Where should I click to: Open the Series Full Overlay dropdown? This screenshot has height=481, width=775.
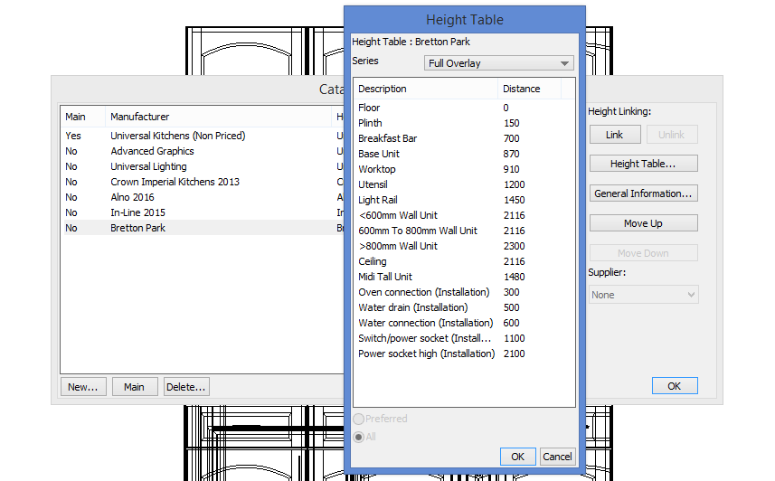click(498, 63)
